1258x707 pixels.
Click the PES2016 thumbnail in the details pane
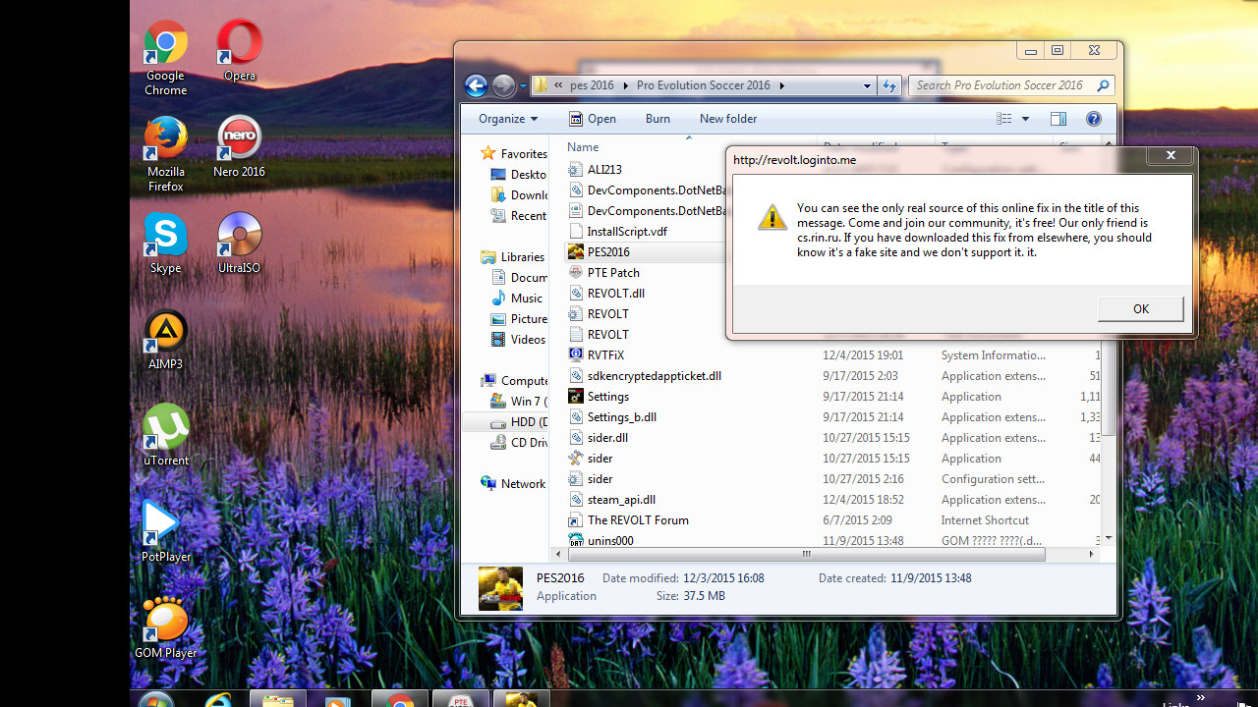501,588
